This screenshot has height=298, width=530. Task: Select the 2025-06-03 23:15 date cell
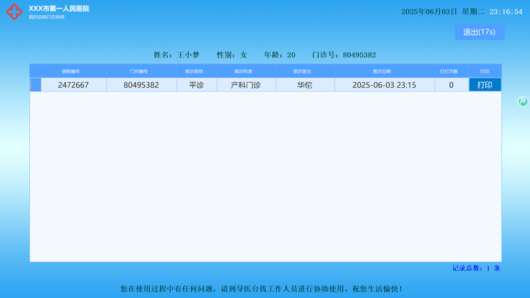pyautogui.click(x=385, y=85)
